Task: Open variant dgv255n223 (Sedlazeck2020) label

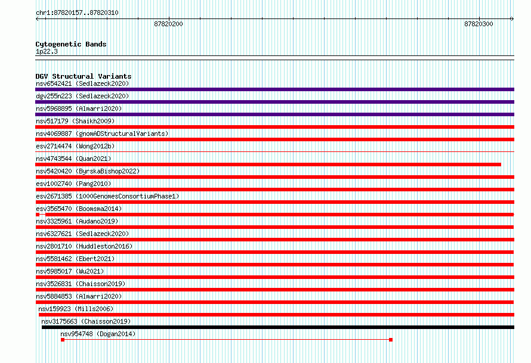Action: coord(82,96)
